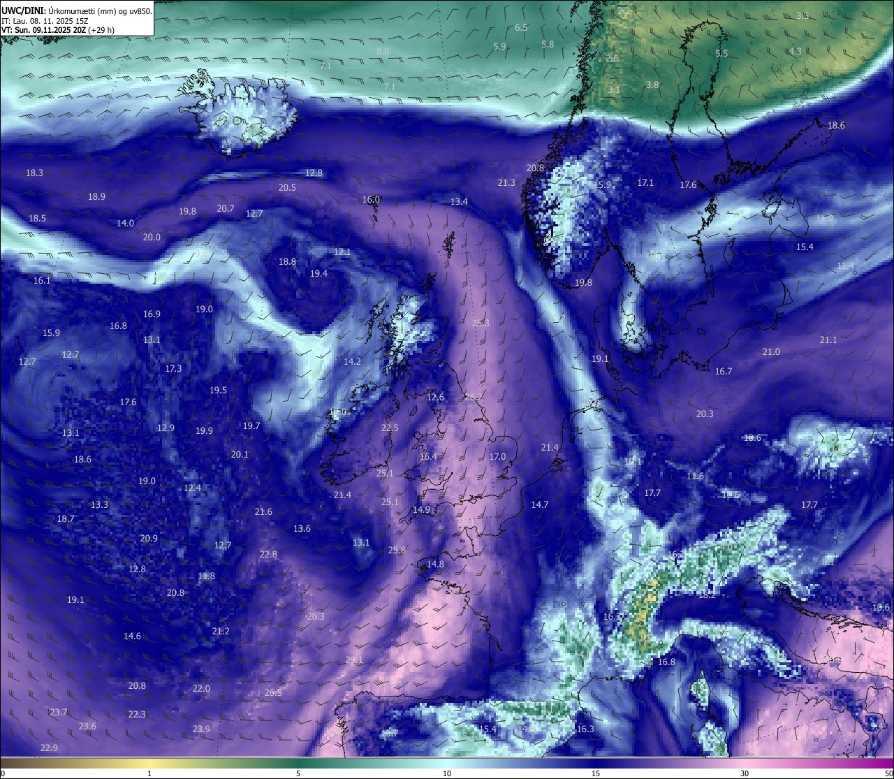894x779 pixels.
Task: Click the map value 19.4
Action: click(318, 274)
